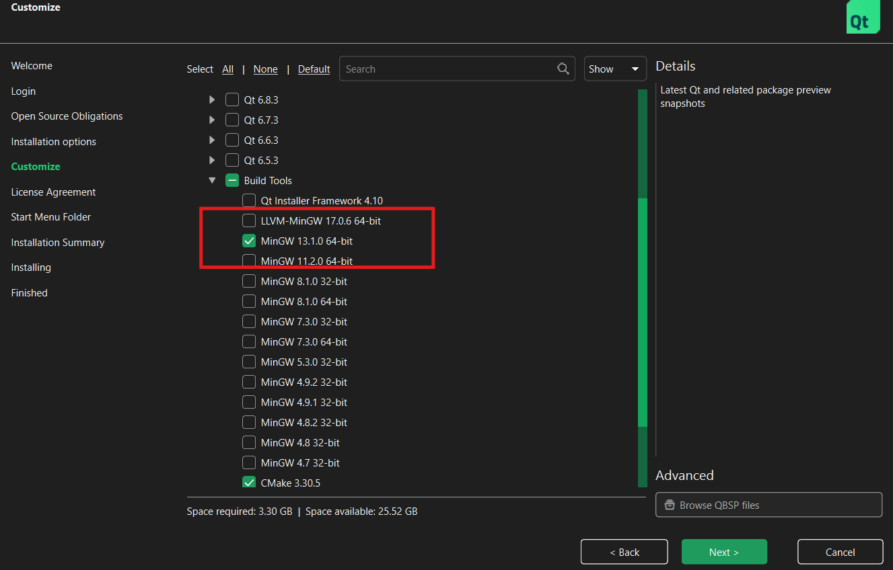Screen dimensions: 893x570
Task: Select the Build Tools row label
Action: coord(268,180)
